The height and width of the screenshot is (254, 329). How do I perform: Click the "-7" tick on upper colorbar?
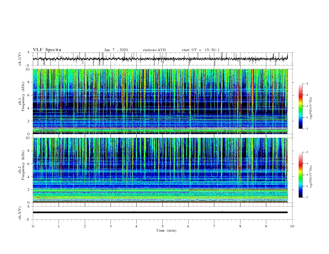pyautogui.click(x=306, y=129)
